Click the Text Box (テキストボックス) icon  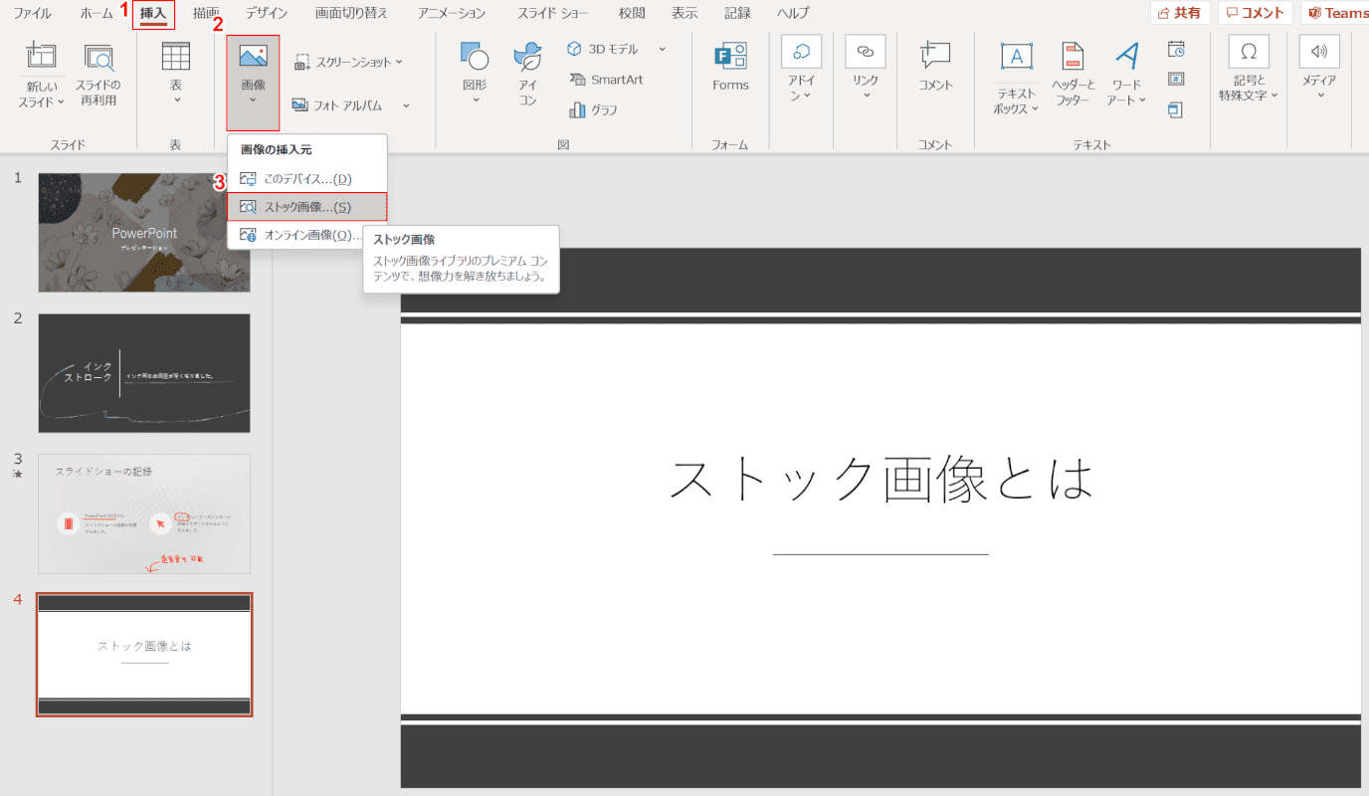coord(1016,57)
